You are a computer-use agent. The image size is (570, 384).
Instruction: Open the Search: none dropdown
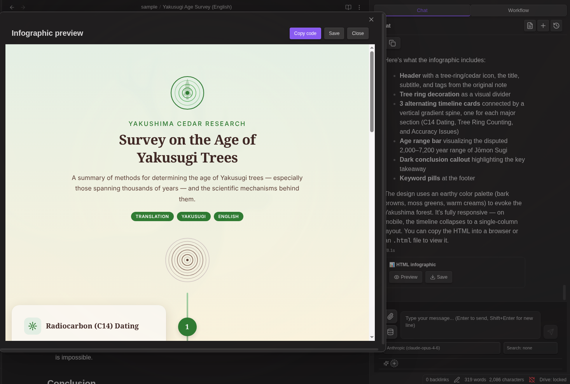point(530,348)
